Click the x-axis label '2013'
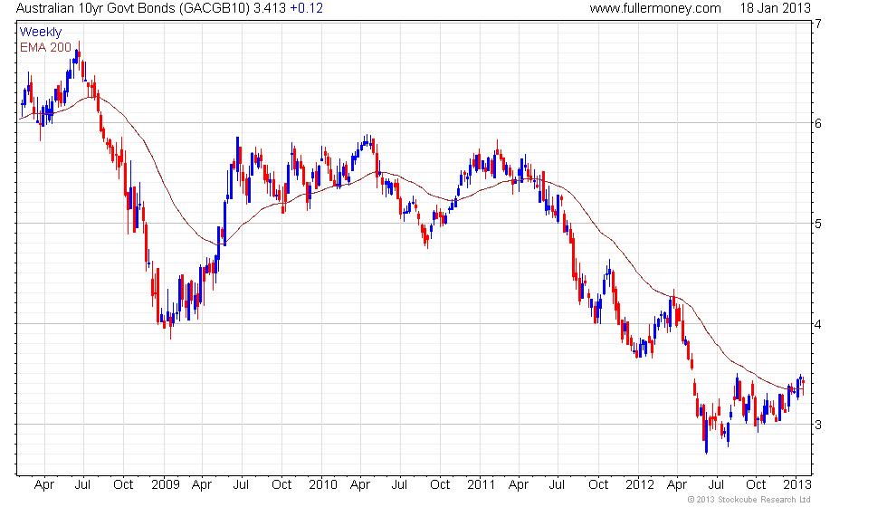Screen dimensions: 887x507 click(x=797, y=485)
